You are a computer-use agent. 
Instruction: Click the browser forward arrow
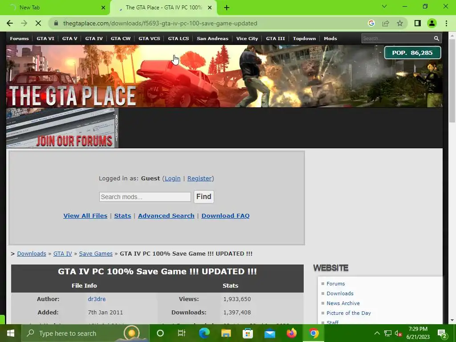pos(24,23)
